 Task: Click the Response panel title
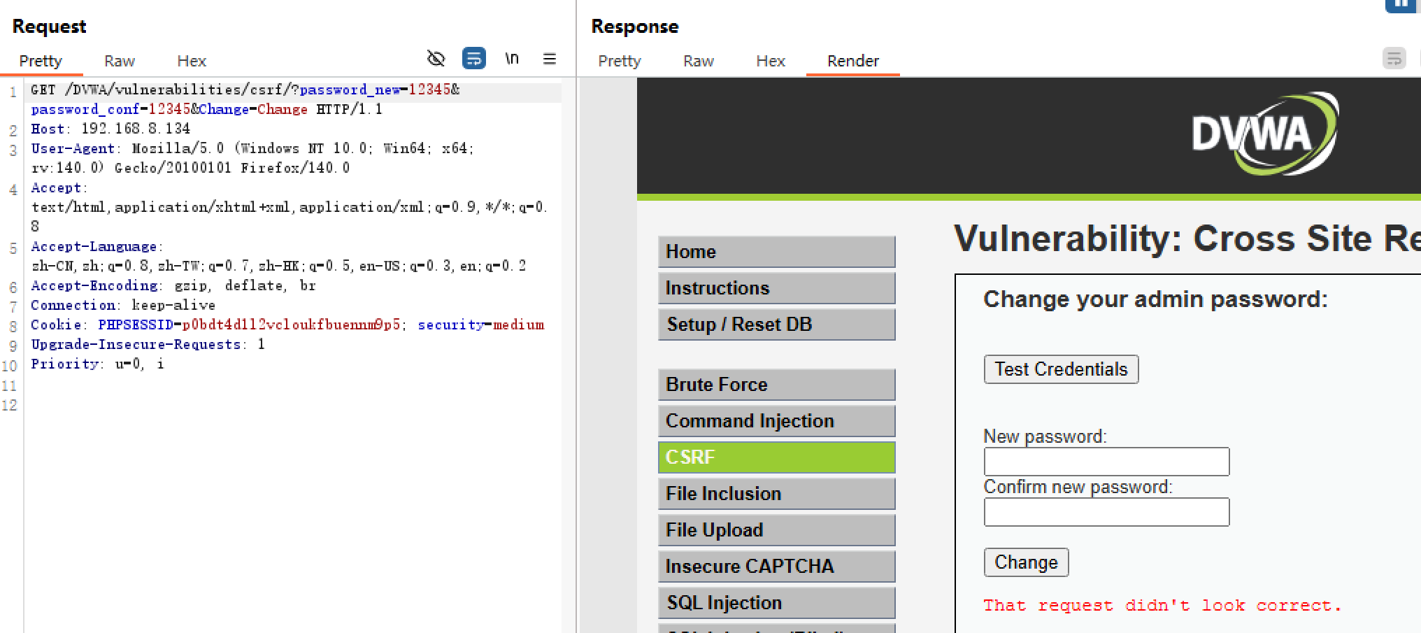click(x=635, y=27)
